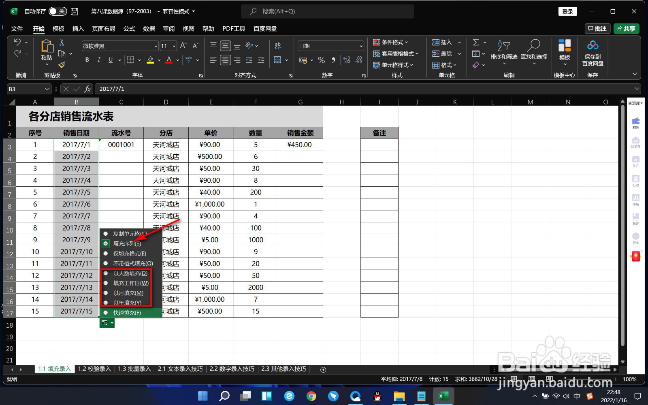Click the search box in title bar
Viewport: 648px width, 405px height.
point(327,11)
